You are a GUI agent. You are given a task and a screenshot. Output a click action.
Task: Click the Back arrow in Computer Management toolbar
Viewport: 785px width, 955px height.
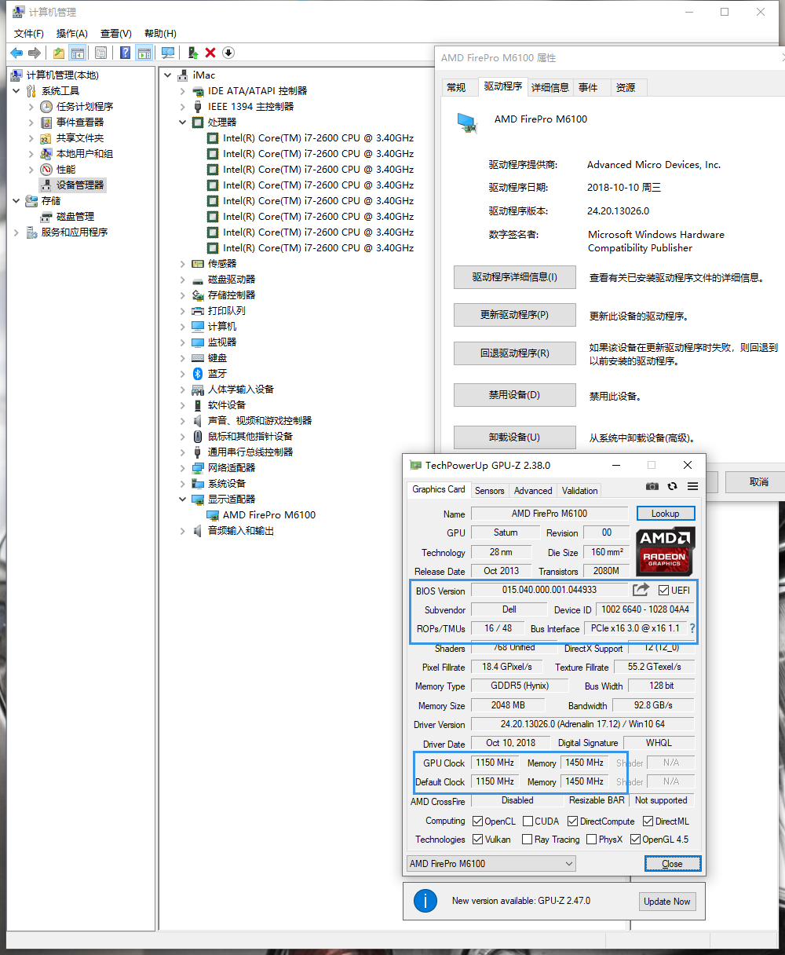click(16, 53)
